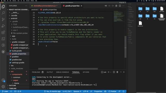Switch to the DEBUG CONSOLE tab

coord(63,72)
